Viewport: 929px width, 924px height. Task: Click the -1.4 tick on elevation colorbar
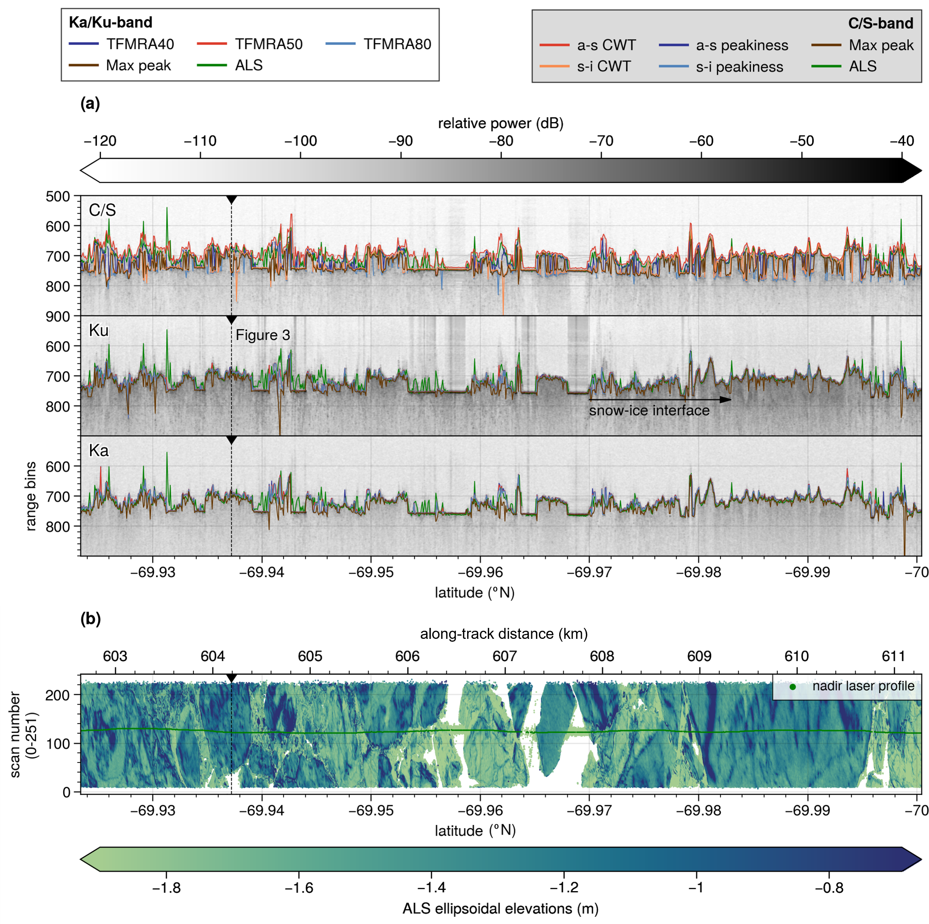pos(431,888)
